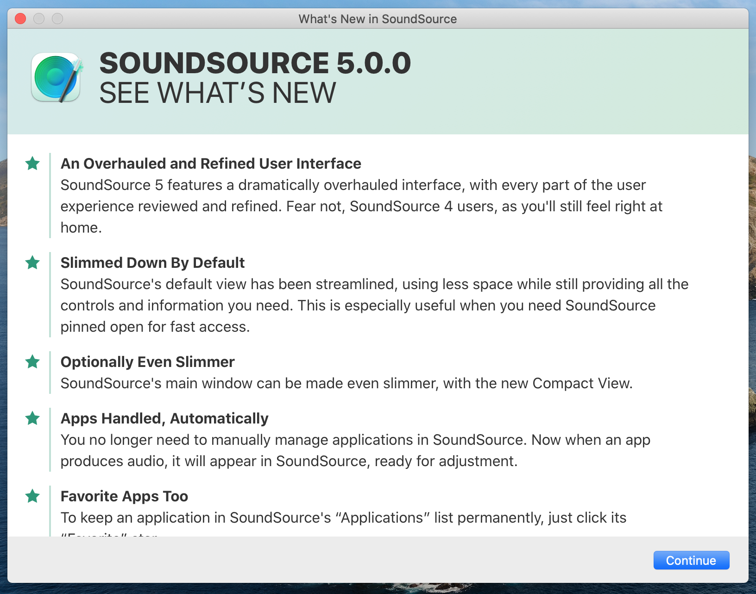Viewport: 756px width, 594px height.
Task: Click the line 'SoundSource's default view has been streamlined'
Action: [x=374, y=284]
